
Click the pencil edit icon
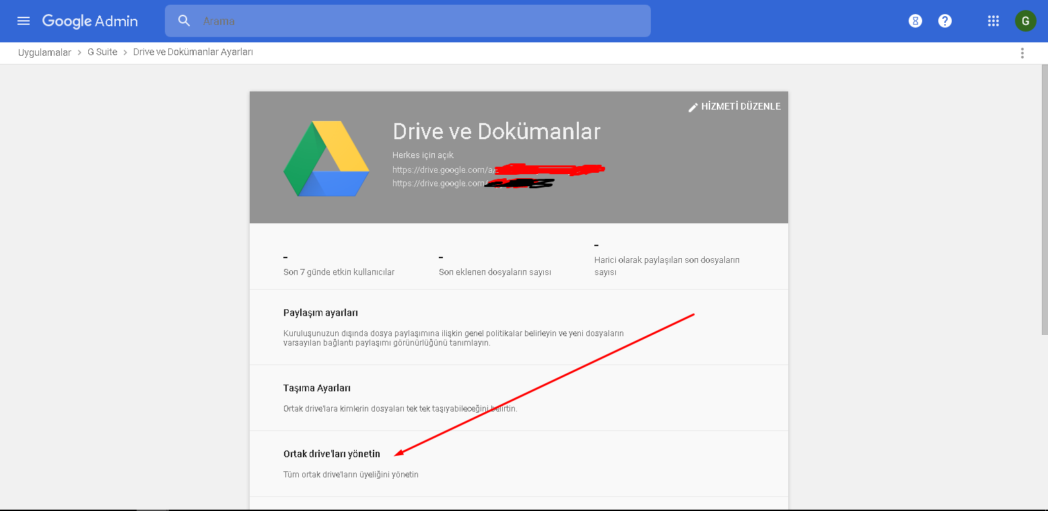point(693,107)
